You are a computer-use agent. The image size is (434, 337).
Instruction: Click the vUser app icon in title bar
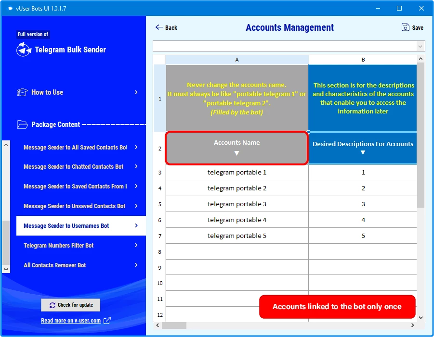pyautogui.click(x=10, y=8)
